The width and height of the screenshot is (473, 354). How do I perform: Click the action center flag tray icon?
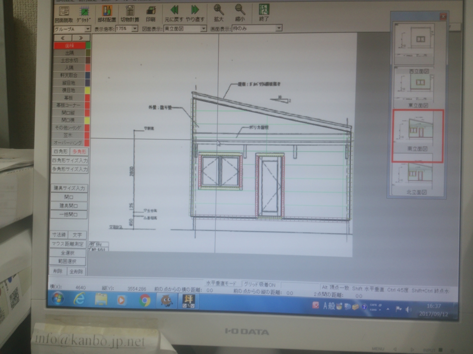[398, 309]
